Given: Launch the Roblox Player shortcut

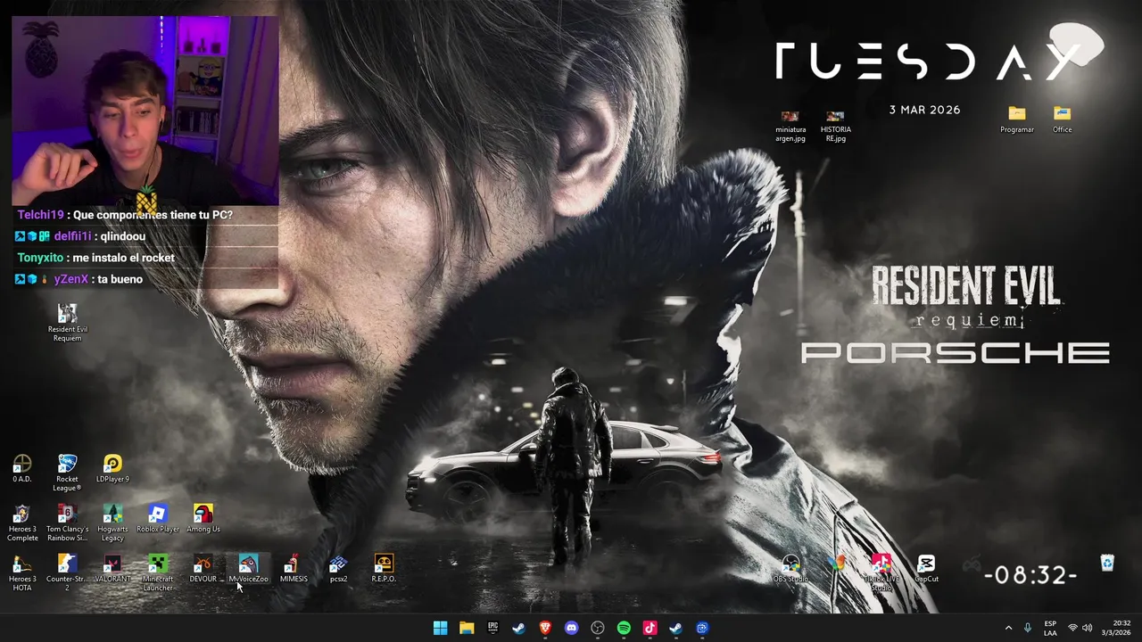Looking at the screenshot, I should [x=158, y=519].
